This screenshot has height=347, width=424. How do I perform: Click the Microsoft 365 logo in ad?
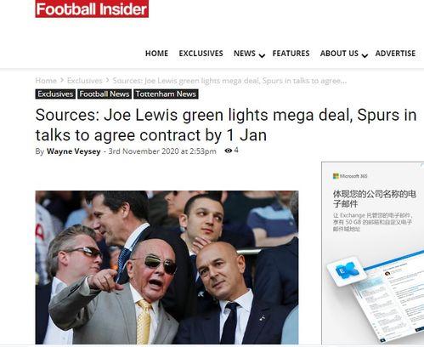(x=350, y=176)
